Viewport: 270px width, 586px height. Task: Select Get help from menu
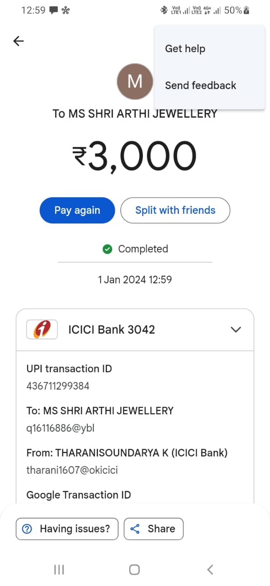pos(185,49)
